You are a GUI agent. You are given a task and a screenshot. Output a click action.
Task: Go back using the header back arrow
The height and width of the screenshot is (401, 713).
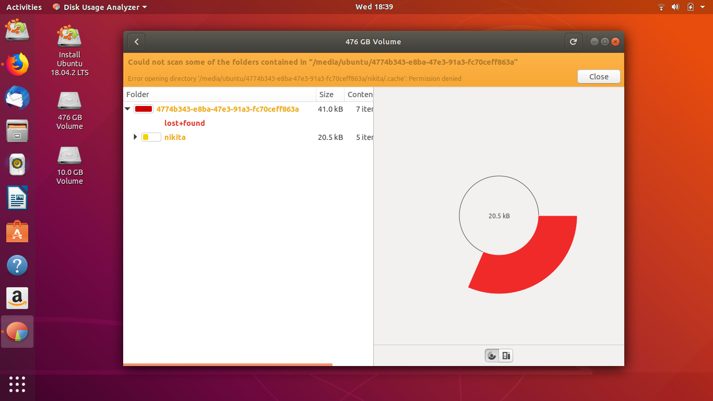coord(136,42)
